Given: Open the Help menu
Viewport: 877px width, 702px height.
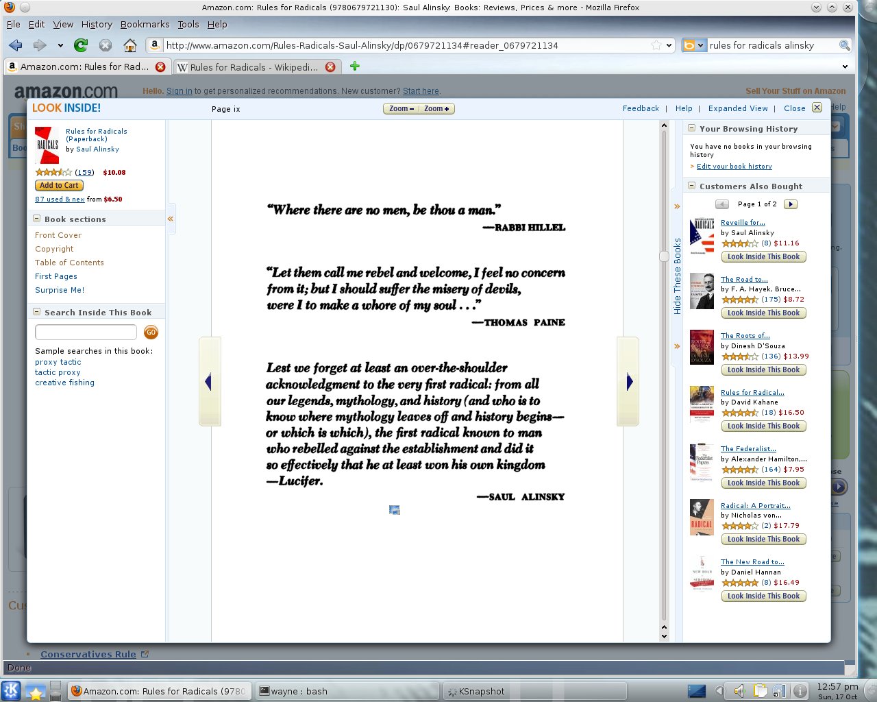Looking at the screenshot, I should point(217,24).
